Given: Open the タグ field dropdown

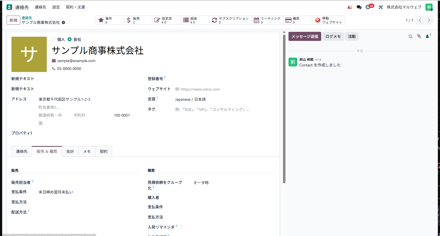Looking at the screenshot, I should coord(225,109).
